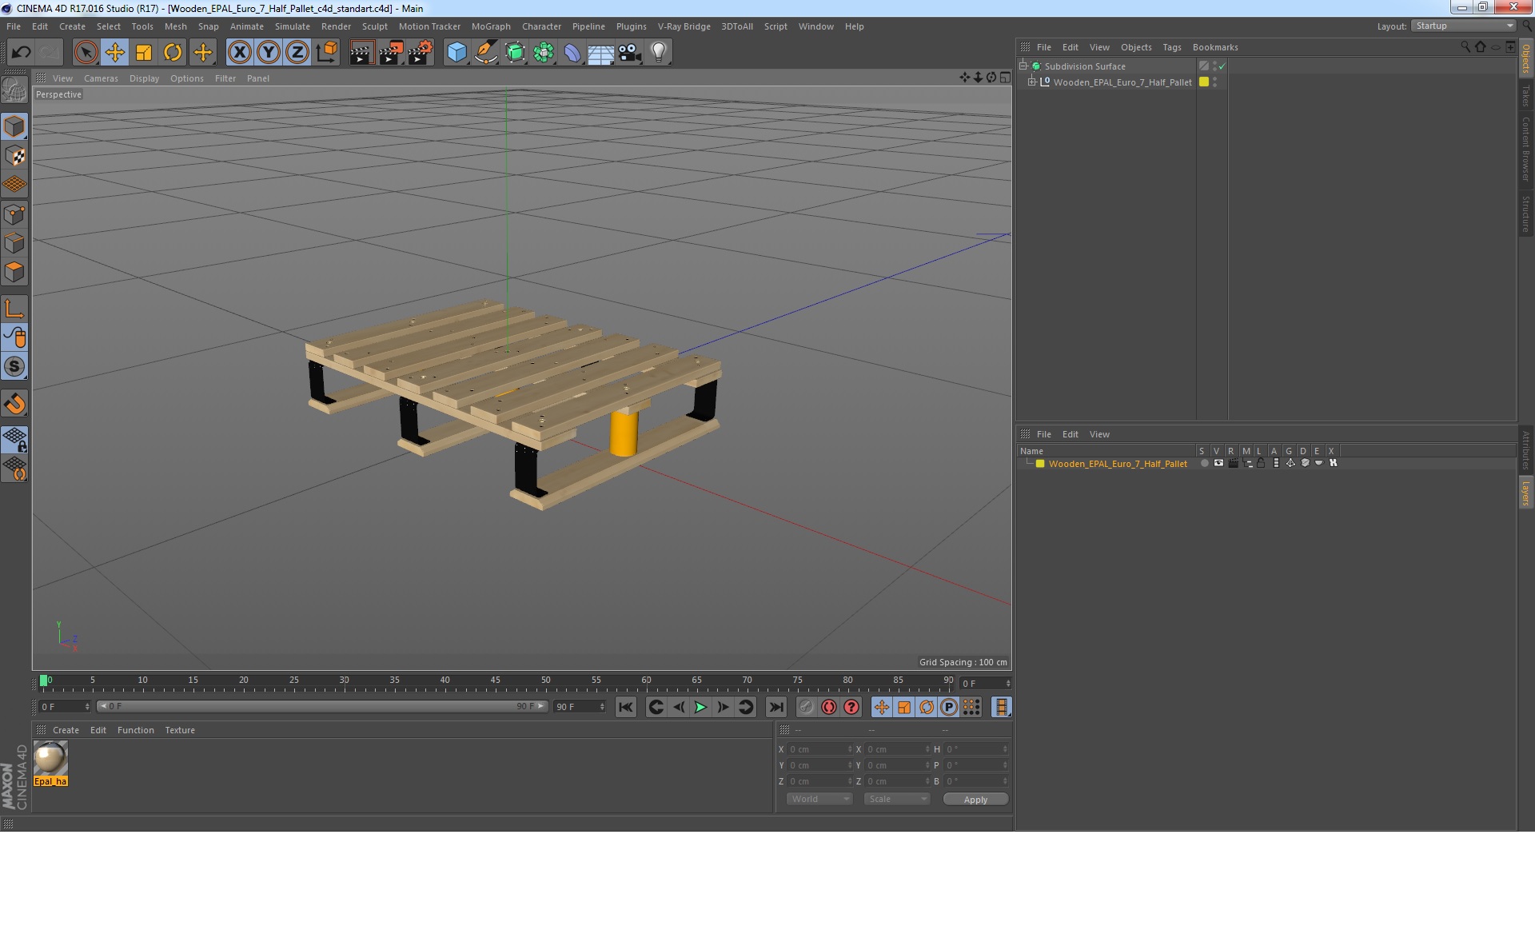Open the Takes side tab
The height and width of the screenshot is (926, 1535).
point(1525,95)
